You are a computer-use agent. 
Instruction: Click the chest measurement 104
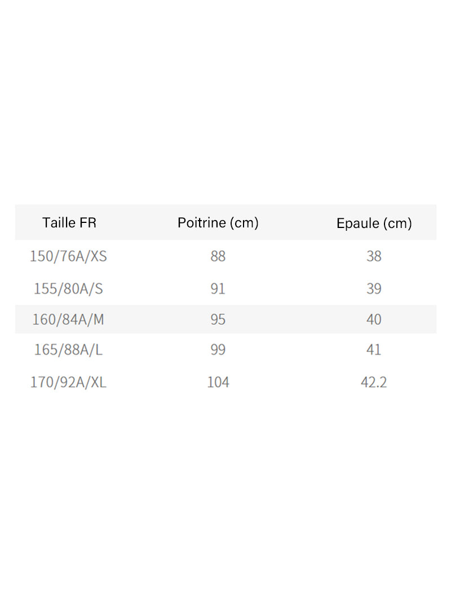[218, 383]
